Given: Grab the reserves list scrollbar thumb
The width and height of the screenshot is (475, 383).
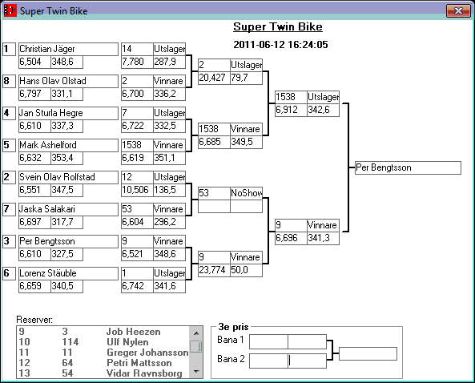Looking at the screenshot, I should (x=196, y=347).
